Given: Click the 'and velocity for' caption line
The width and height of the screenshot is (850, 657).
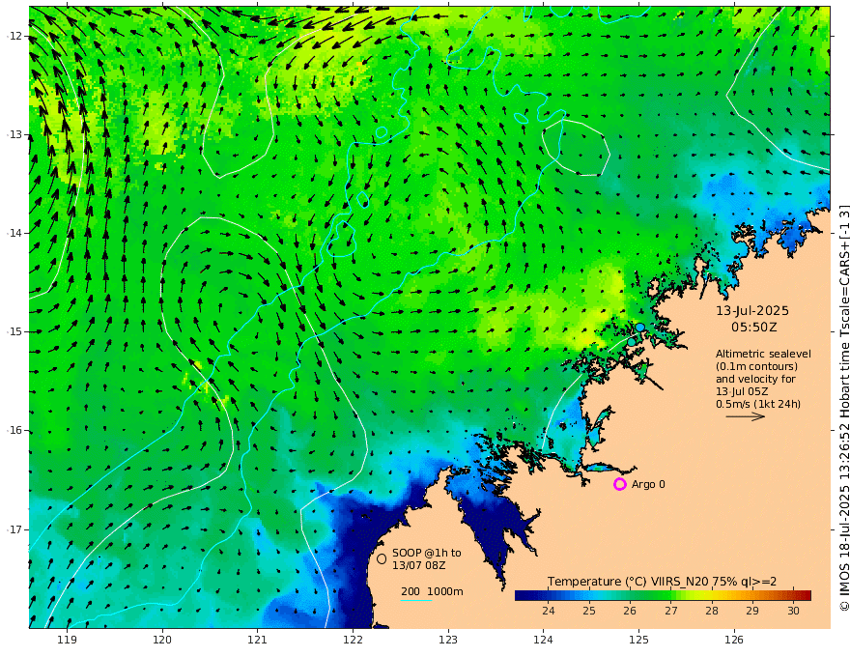Looking at the screenshot, I should [x=755, y=379].
